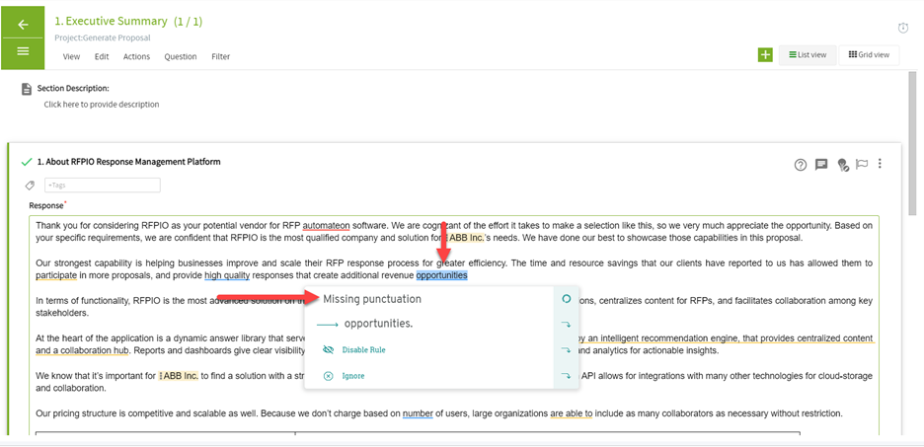Click the highlighted word 'opportunities'
Screen dimensions: 924x447
[441, 275]
